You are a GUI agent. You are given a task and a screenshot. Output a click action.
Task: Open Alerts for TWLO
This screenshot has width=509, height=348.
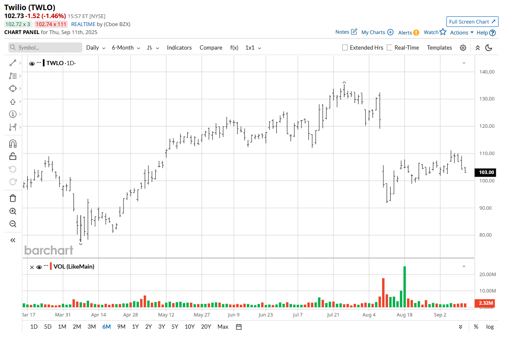coord(408,32)
